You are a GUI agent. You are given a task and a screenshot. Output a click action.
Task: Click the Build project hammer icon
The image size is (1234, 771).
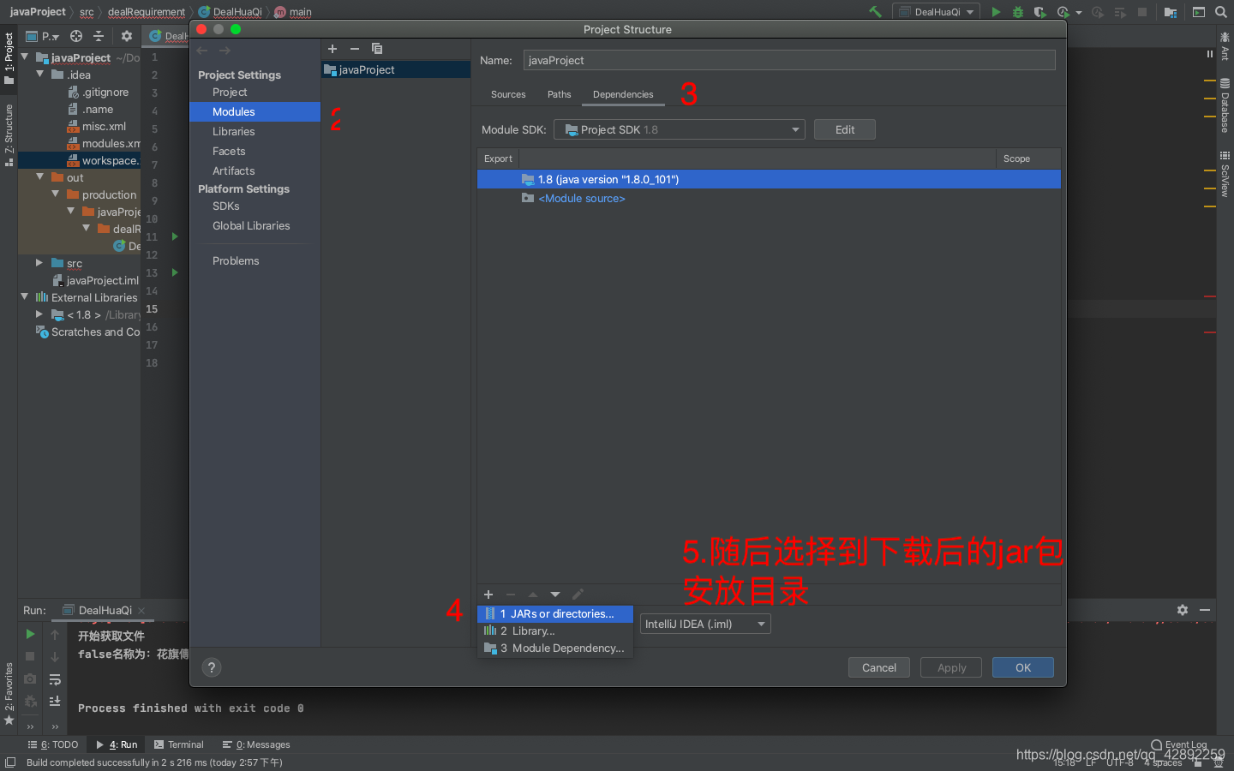(x=875, y=12)
